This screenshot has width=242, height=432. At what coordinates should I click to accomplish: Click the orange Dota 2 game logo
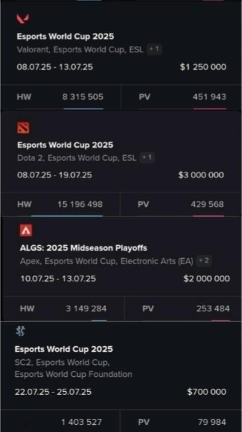(23, 128)
